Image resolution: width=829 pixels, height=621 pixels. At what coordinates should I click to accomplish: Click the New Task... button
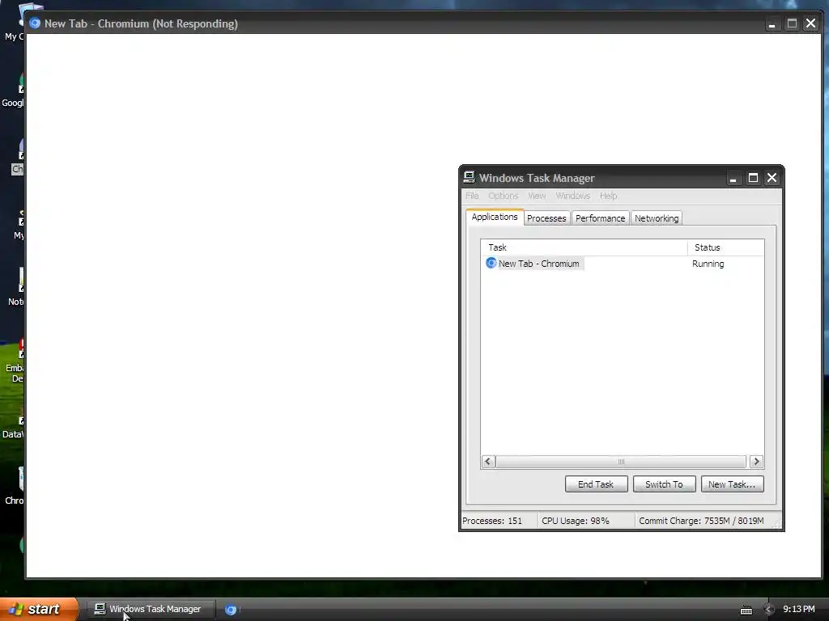tap(732, 484)
